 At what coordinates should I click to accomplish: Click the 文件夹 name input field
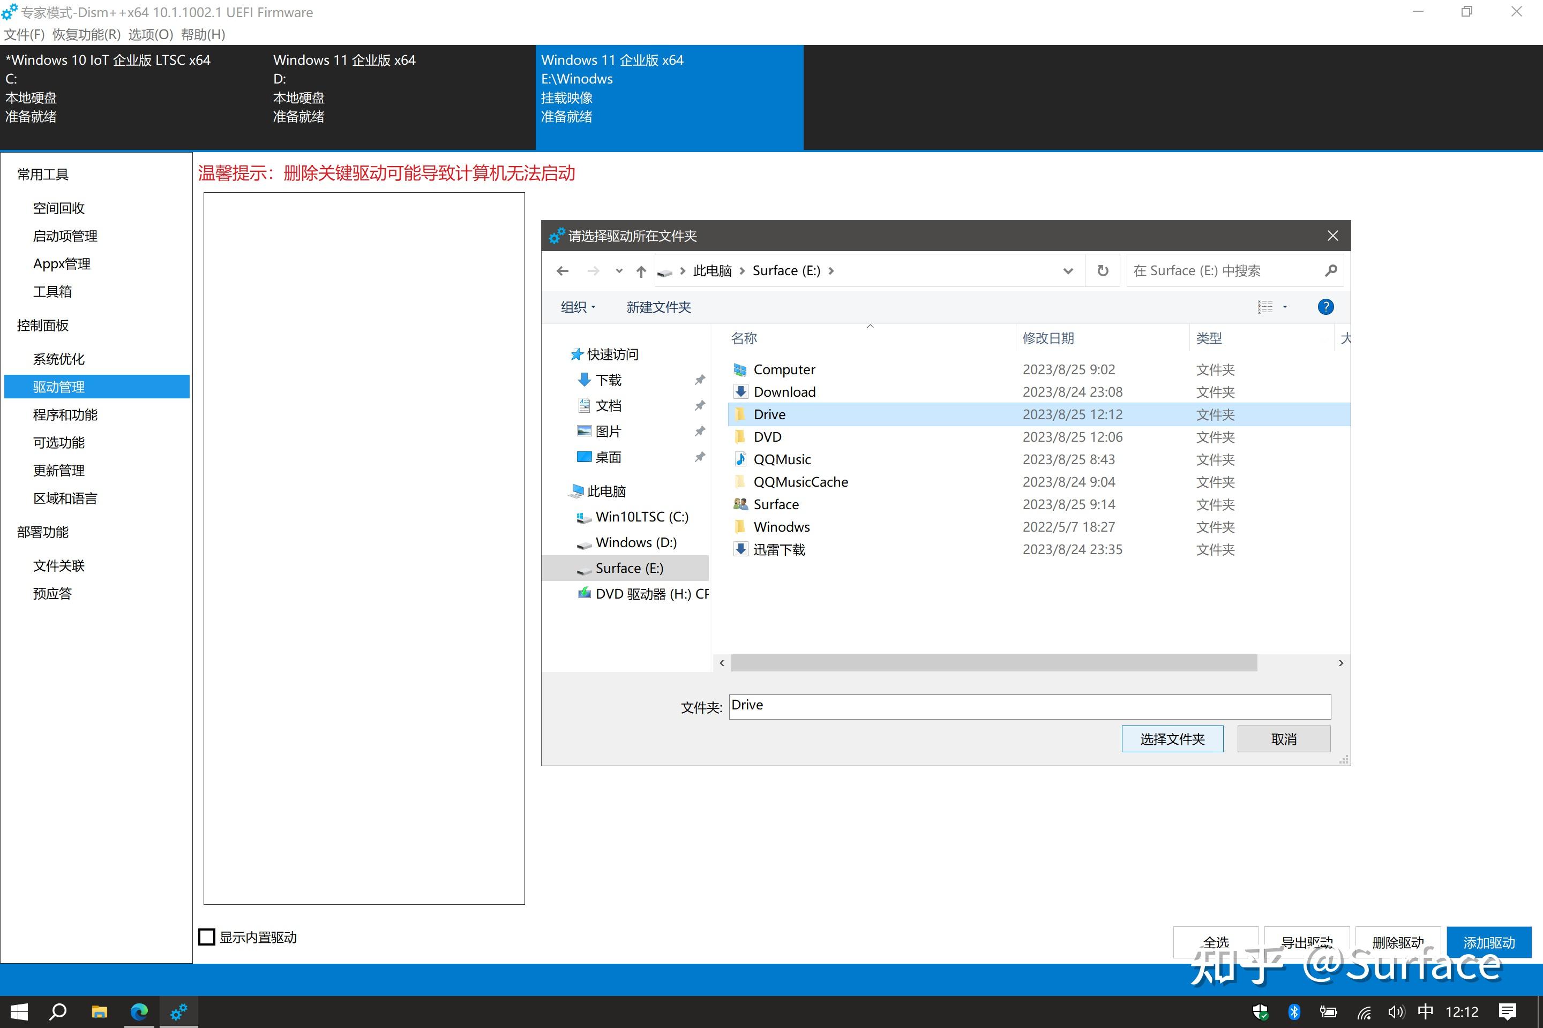coord(1029,706)
